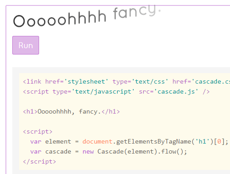Screen dimensions: 230x174
Task: Click the 'var cascade = new Cascade(element).flow();' line
Action: click(x=109, y=152)
